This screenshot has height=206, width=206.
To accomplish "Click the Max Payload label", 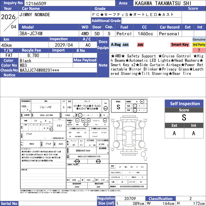I will click(x=85, y=60).
